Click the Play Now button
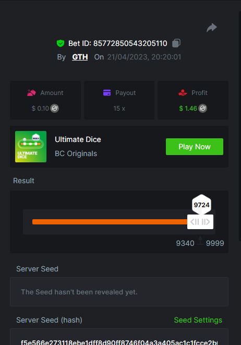This screenshot has height=345, width=241. point(195,147)
